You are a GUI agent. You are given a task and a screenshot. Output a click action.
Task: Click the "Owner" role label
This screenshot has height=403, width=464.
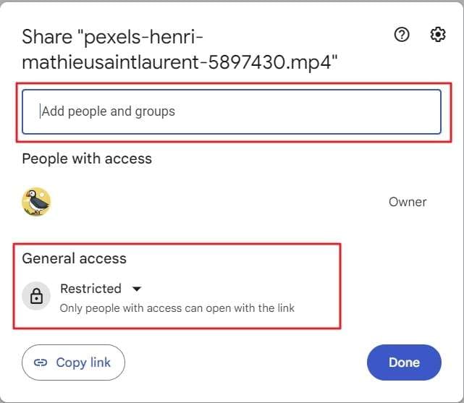[408, 202]
